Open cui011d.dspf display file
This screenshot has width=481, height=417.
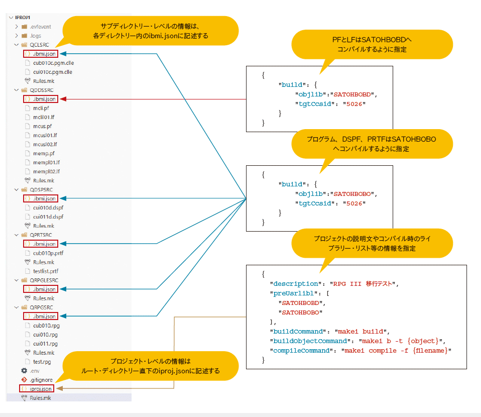tap(48, 217)
